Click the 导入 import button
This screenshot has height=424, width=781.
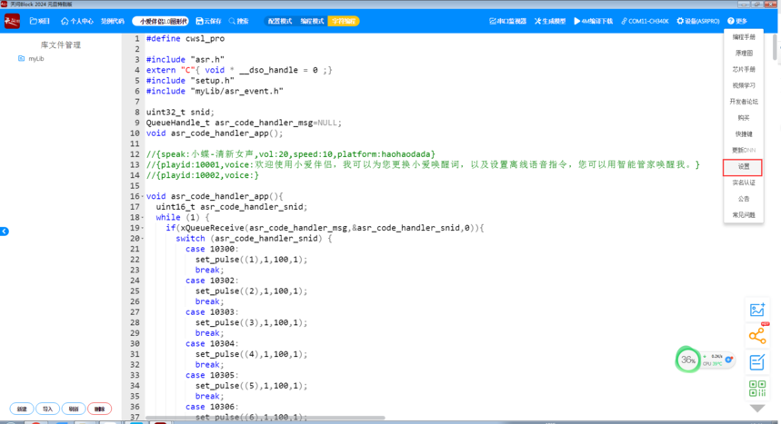[48, 409]
